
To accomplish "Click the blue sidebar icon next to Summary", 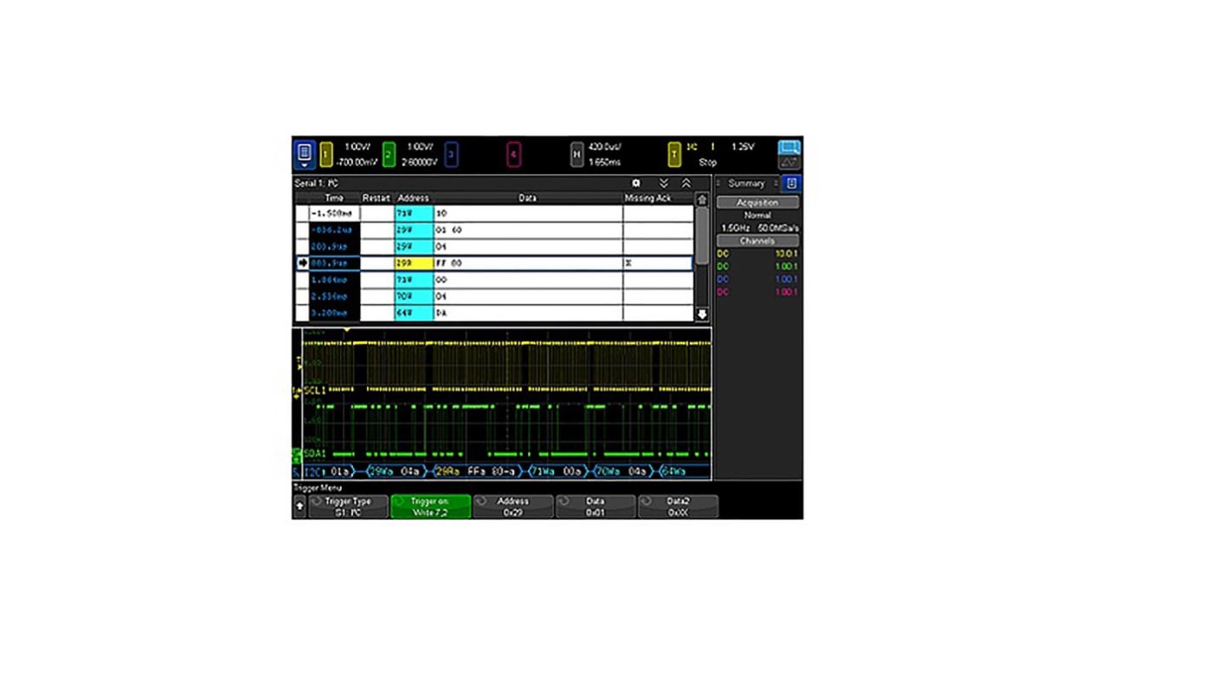I will (x=791, y=184).
